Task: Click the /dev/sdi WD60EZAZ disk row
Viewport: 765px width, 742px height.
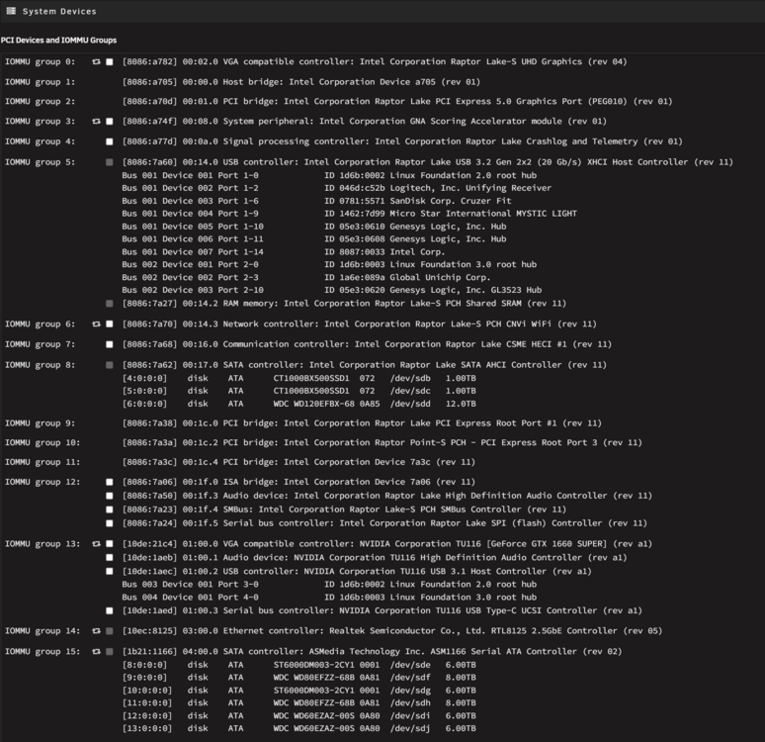Action: 299,715
